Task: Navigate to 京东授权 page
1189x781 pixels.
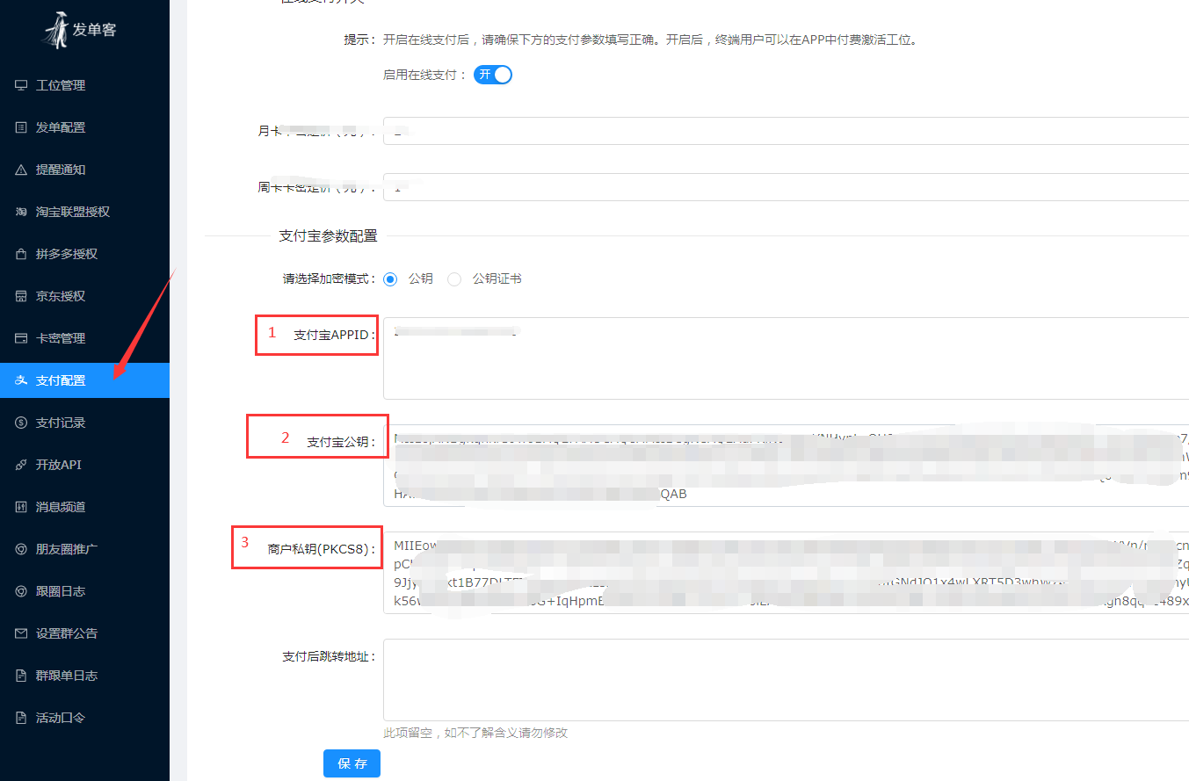Action: 84,296
